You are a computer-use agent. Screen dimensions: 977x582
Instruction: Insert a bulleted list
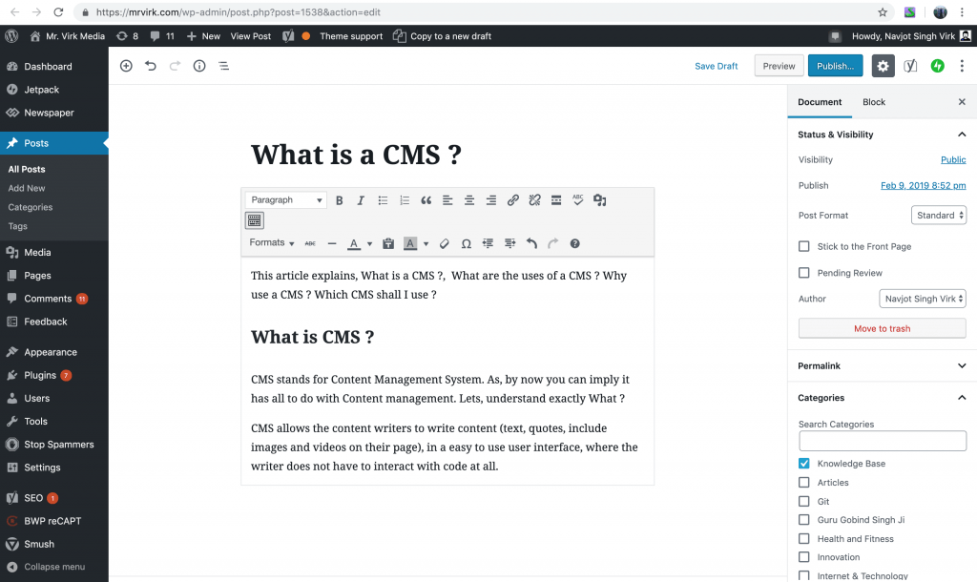(x=383, y=200)
